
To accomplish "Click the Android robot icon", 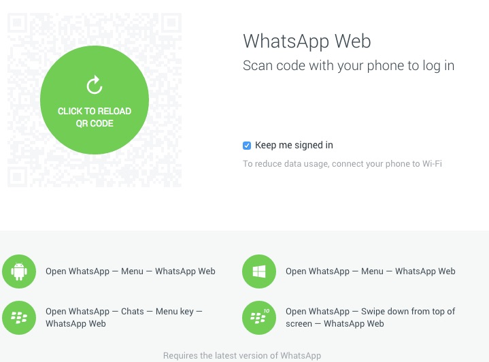I will (x=19, y=271).
